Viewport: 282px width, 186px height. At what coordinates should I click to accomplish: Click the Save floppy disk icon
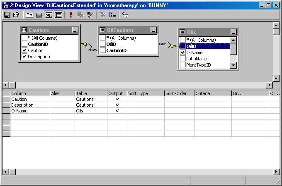click(7, 15)
